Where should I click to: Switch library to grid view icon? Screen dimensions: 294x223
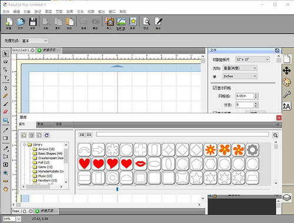click(x=89, y=135)
